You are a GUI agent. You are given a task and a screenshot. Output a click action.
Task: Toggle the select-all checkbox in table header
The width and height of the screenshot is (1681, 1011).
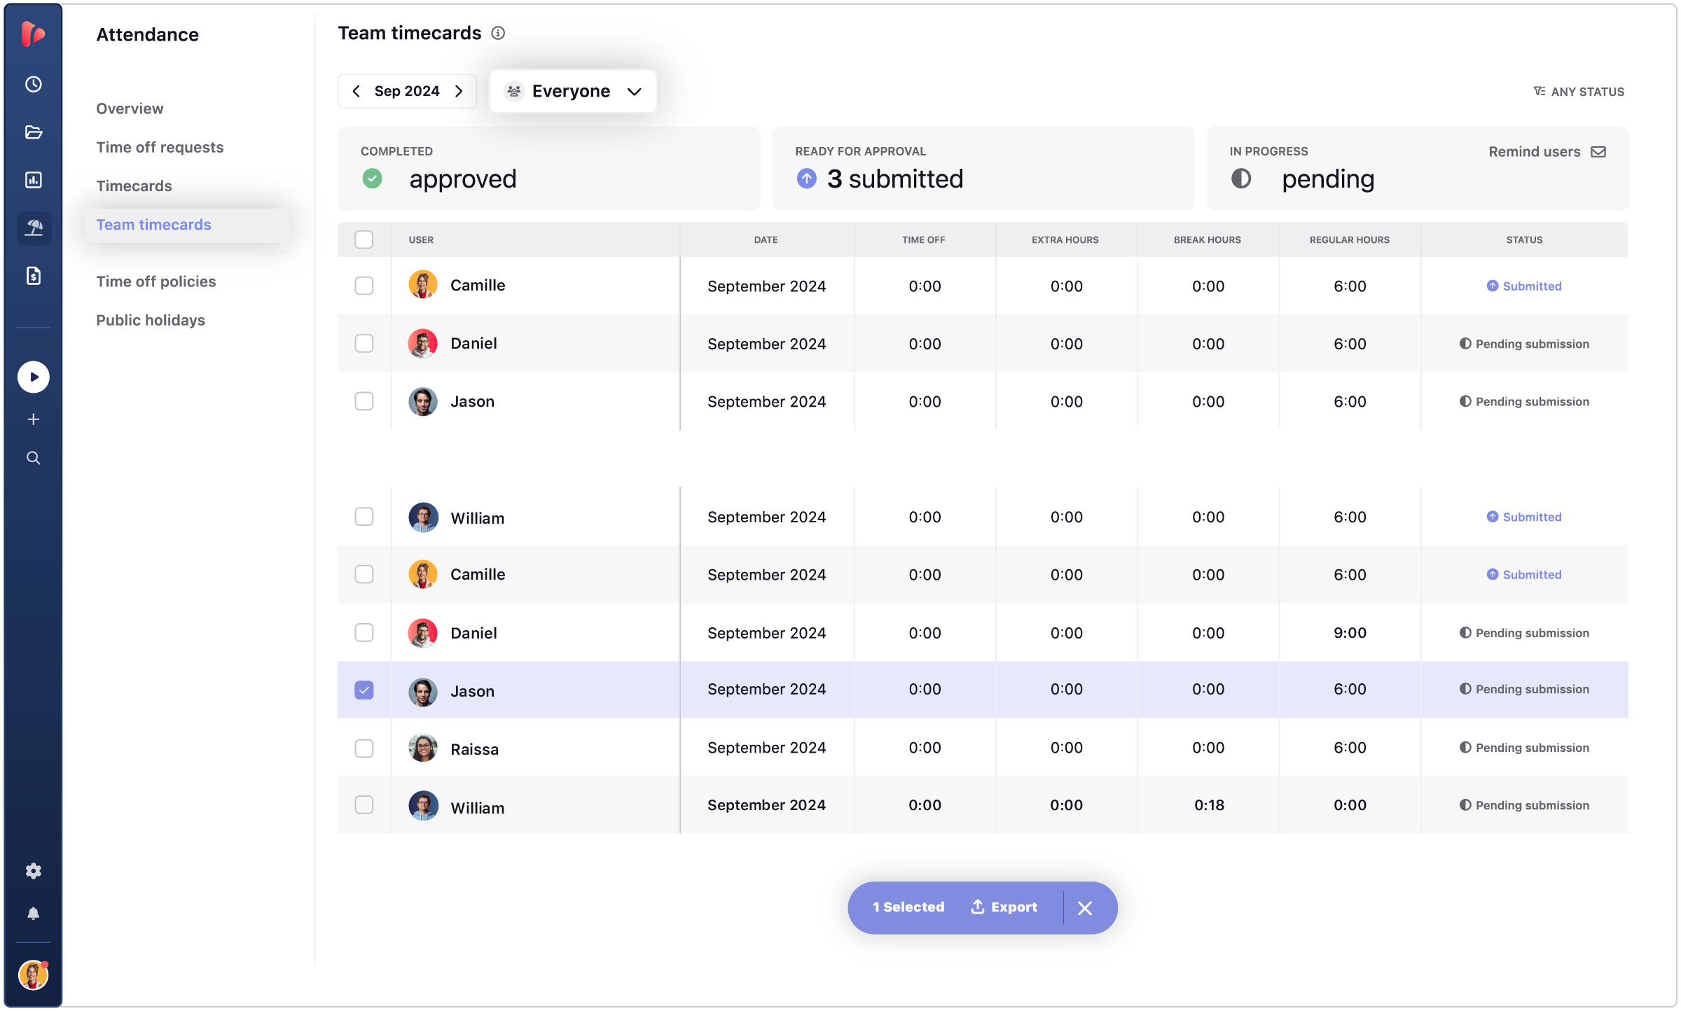click(x=364, y=239)
